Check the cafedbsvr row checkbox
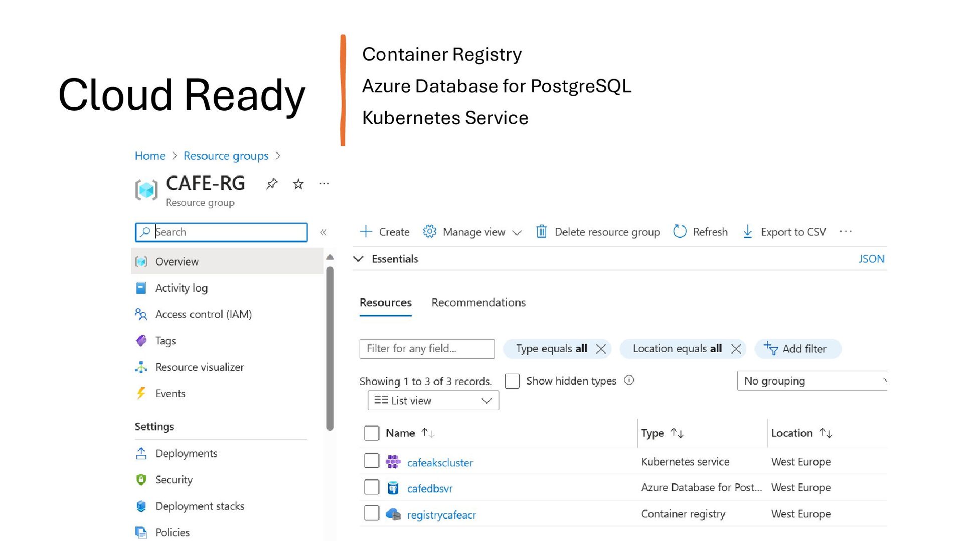Viewport: 963px width, 541px height. (x=372, y=487)
